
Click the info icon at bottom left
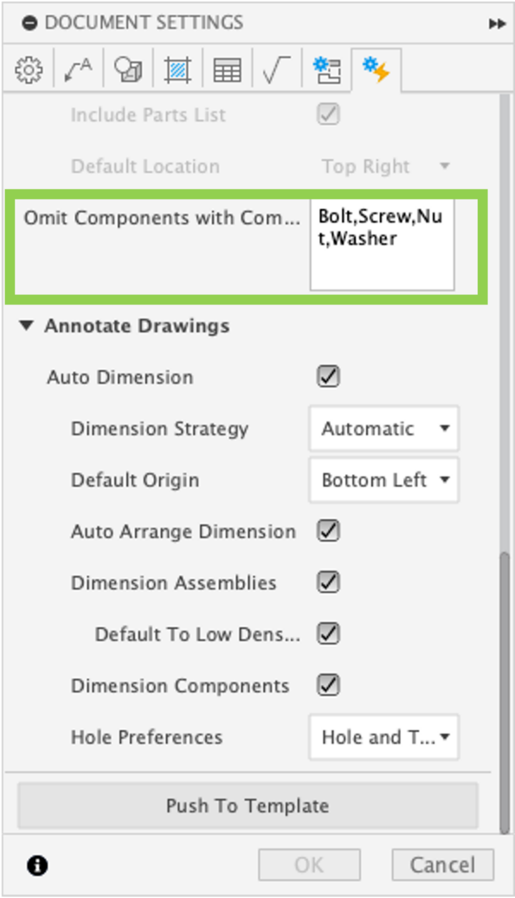click(38, 865)
